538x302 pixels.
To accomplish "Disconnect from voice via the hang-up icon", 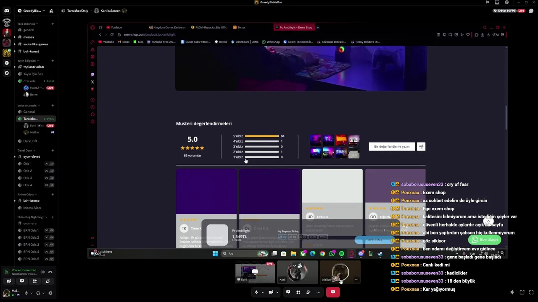I will [50, 272].
